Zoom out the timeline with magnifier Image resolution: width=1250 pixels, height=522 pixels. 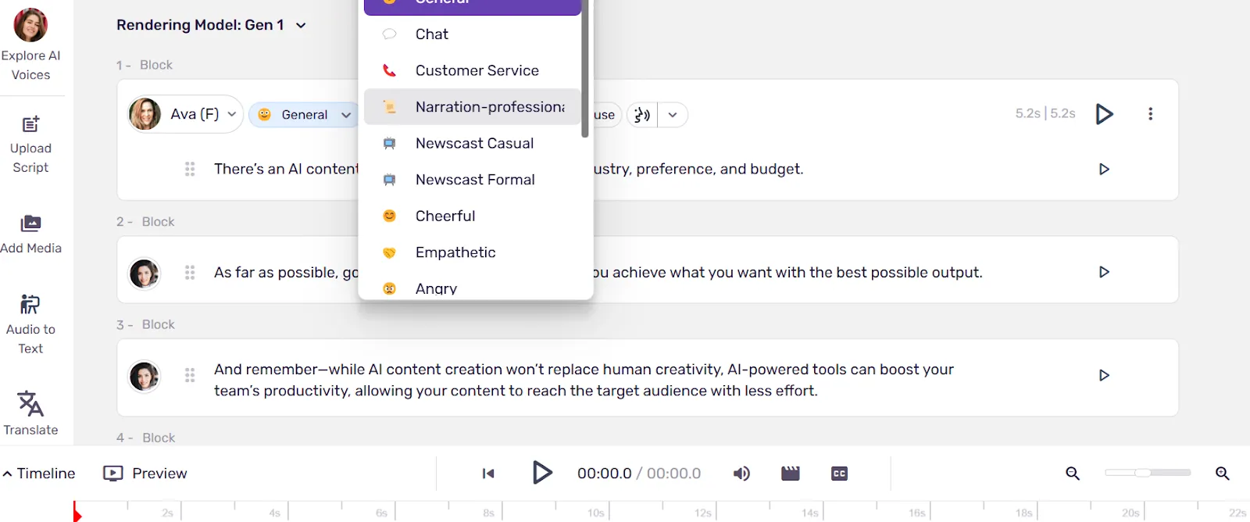coord(1073,474)
